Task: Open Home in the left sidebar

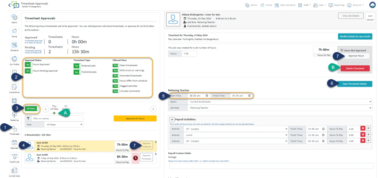Action: tap(14, 31)
